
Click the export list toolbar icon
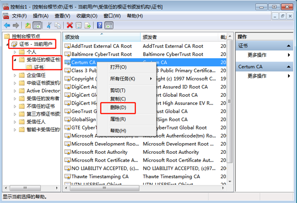pos(88,25)
